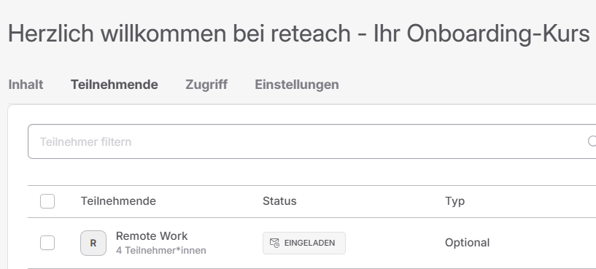Toggle the select-all checkbox in the table header
596x269 pixels.
(x=47, y=201)
